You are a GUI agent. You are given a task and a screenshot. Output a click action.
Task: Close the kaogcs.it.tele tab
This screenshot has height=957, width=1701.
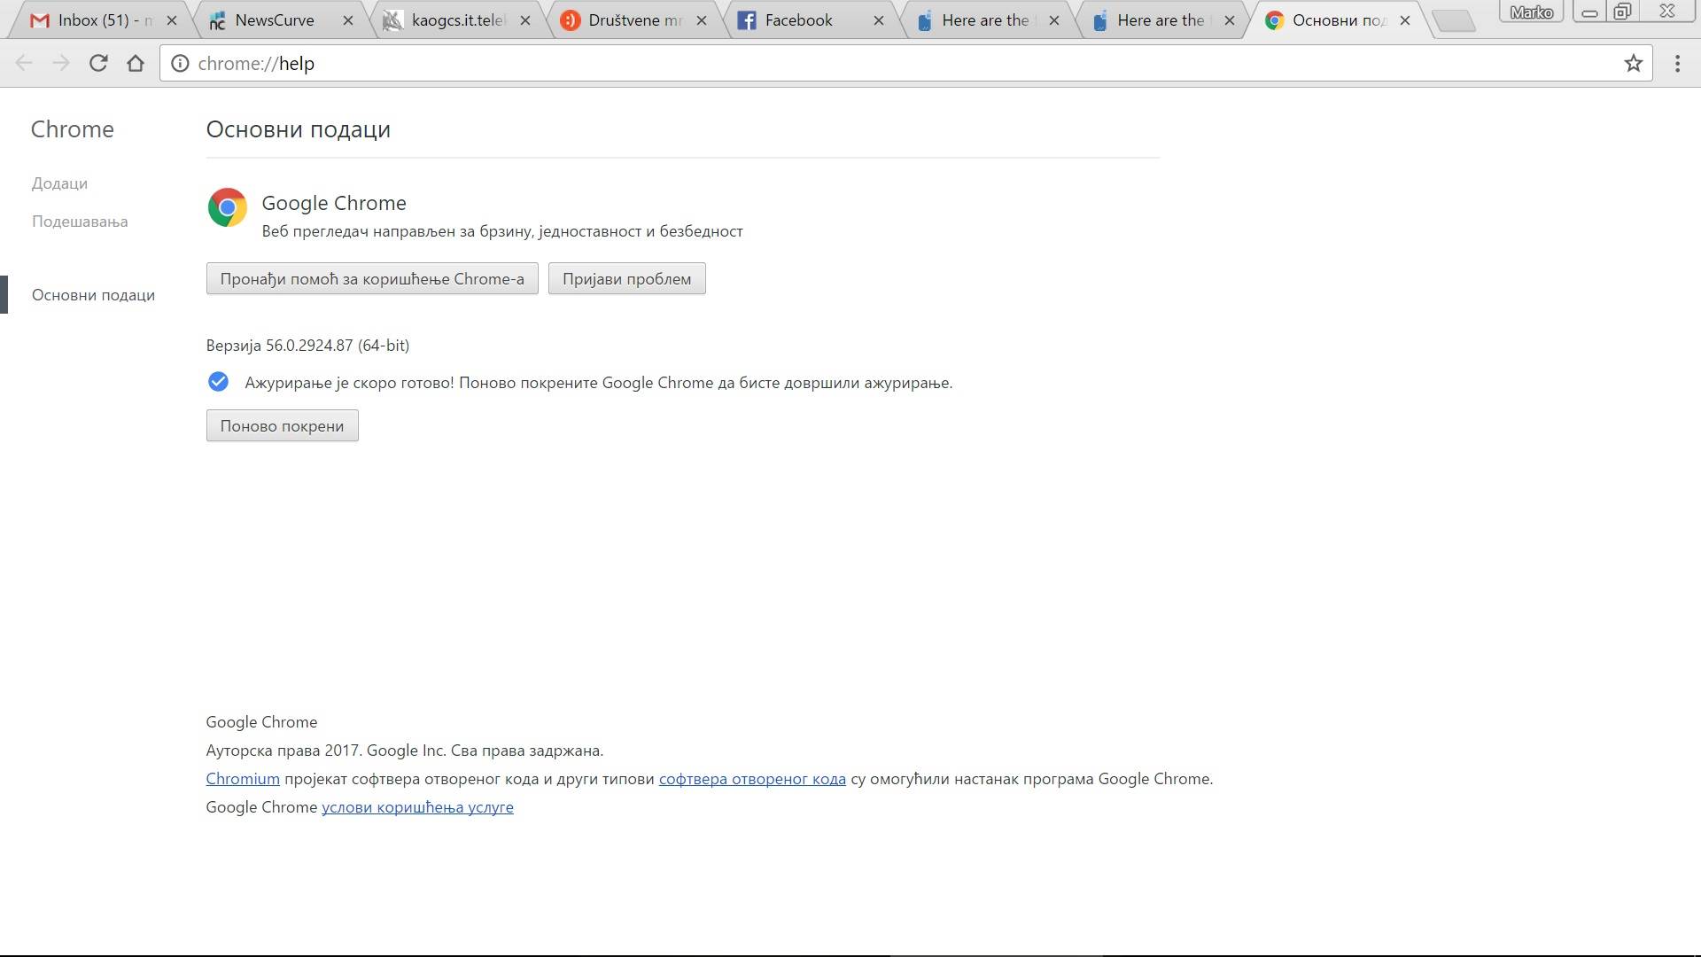pos(525,19)
